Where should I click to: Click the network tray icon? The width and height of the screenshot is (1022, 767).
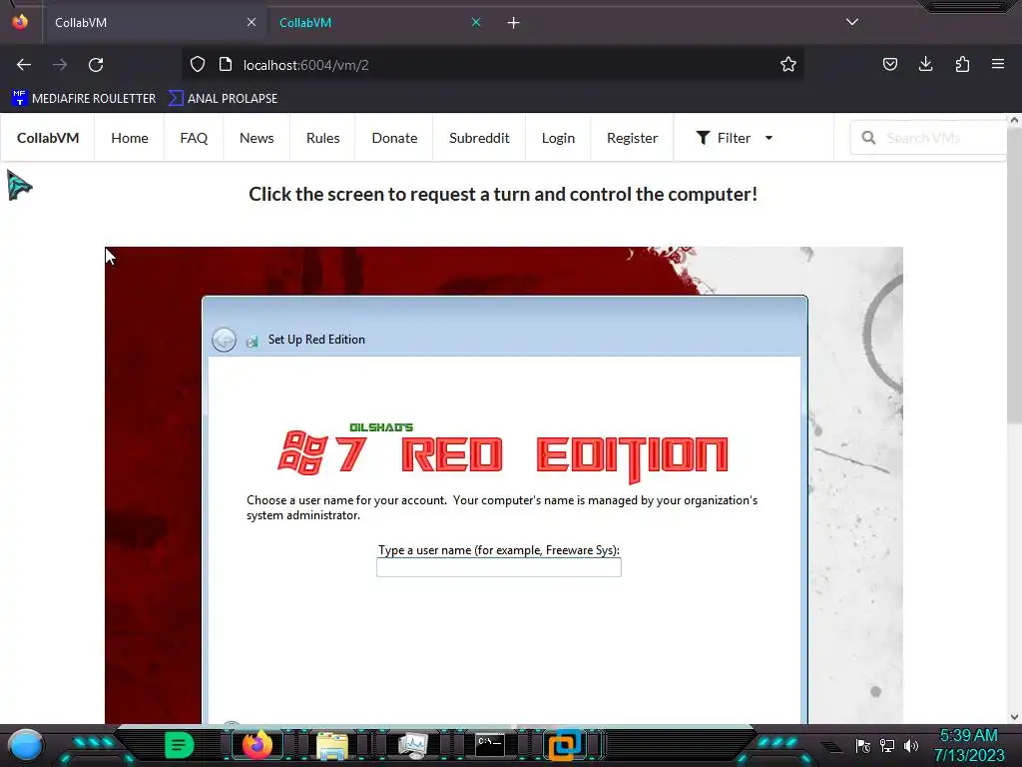(887, 746)
